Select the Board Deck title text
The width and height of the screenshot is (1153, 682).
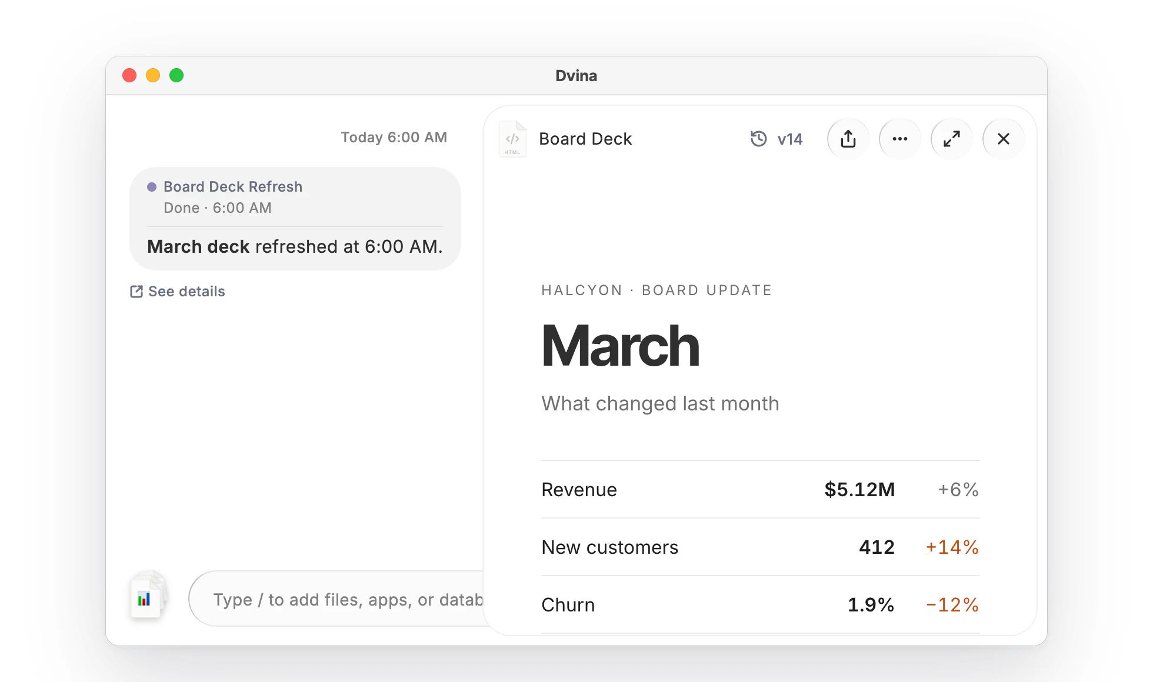pyautogui.click(x=585, y=139)
